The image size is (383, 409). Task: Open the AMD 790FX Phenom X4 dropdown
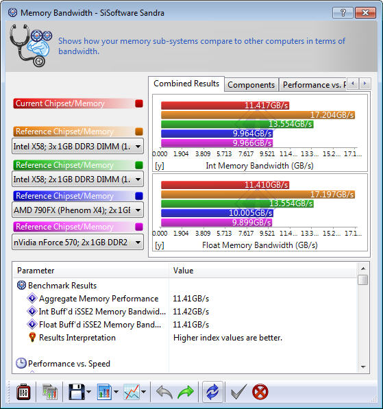[77, 210]
